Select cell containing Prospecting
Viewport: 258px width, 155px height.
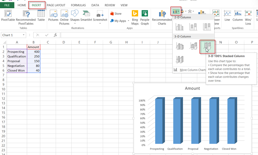click(x=17, y=52)
